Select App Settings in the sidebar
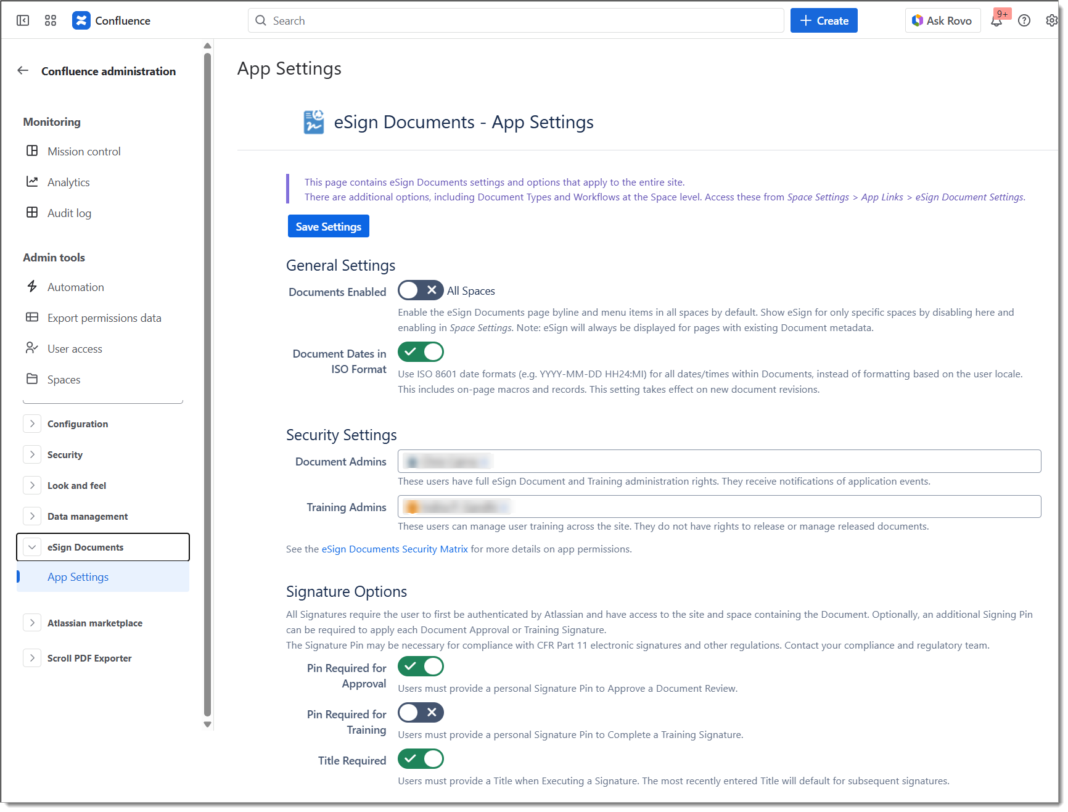This screenshot has height=812, width=1068. (x=78, y=577)
